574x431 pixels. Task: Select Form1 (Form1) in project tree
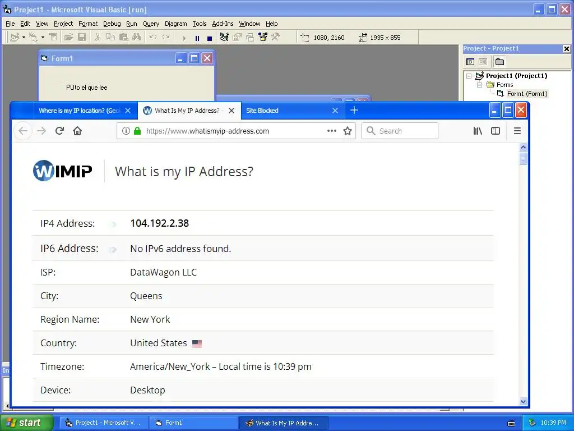(x=527, y=94)
